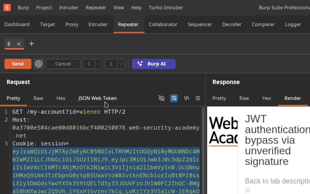Click the wiener id parameter value
This screenshot has width=310, height=194.
tap(90, 112)
